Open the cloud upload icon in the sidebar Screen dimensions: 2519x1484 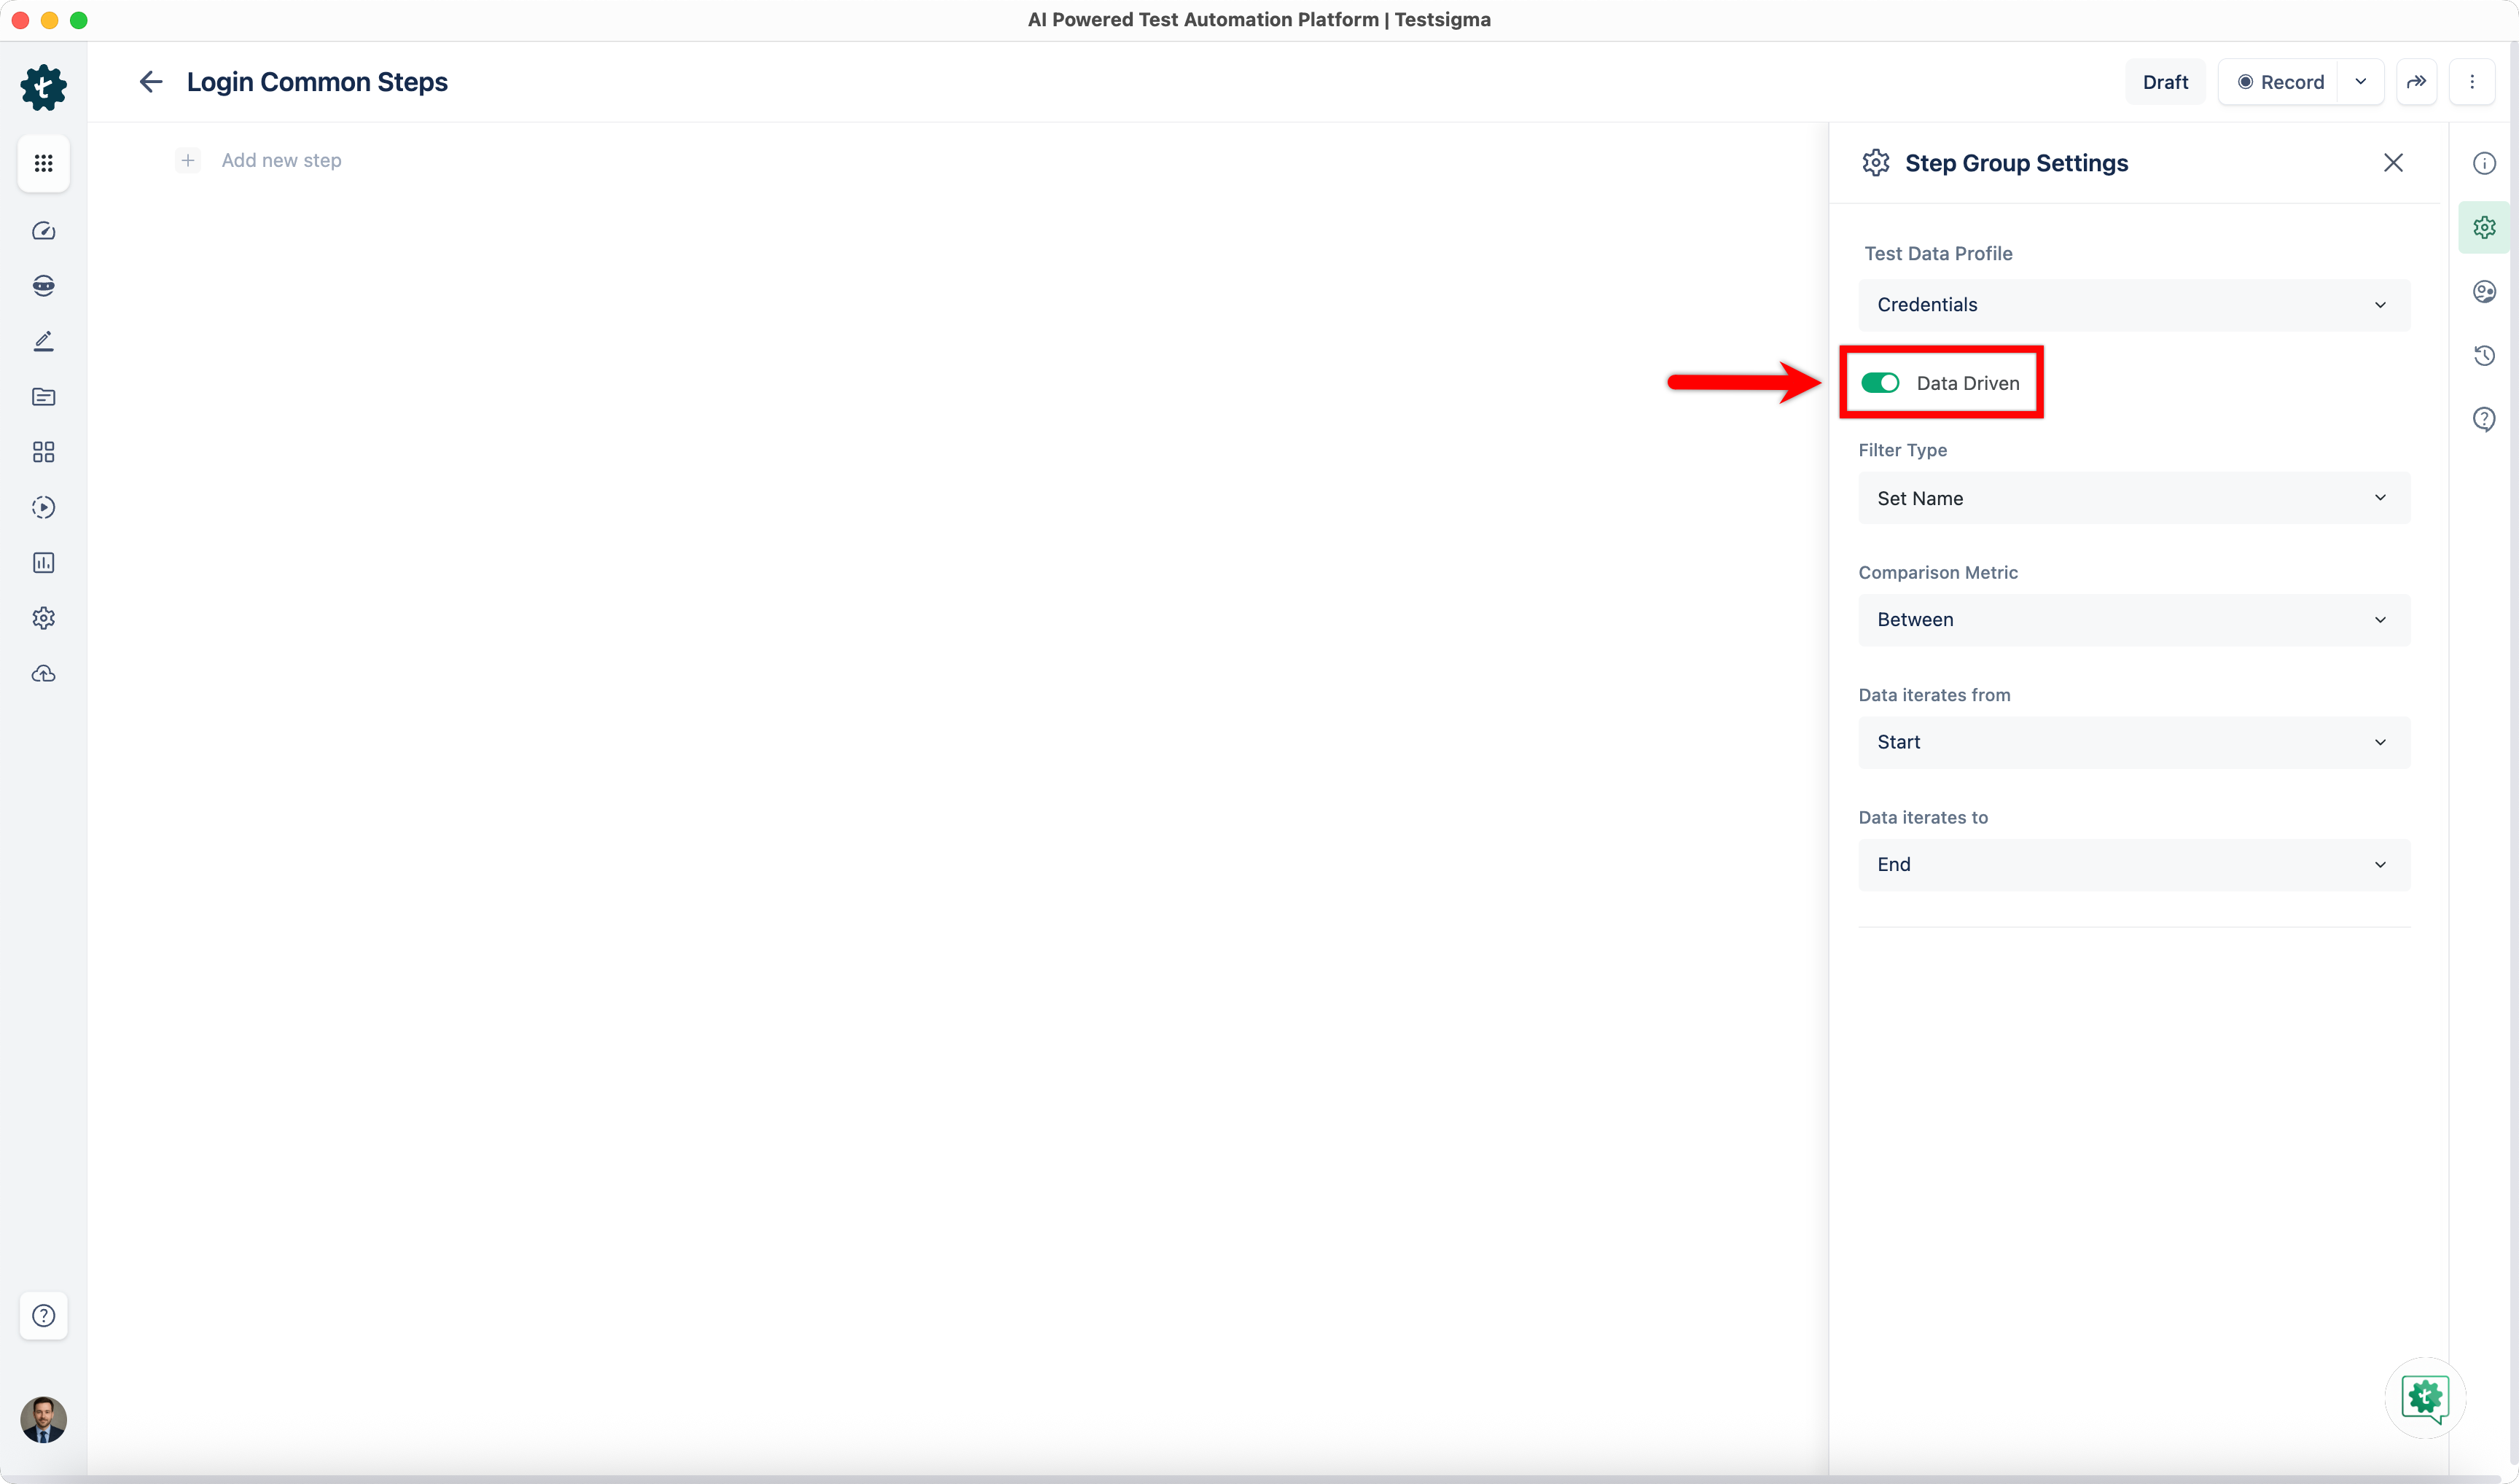[x=43, y=674]
